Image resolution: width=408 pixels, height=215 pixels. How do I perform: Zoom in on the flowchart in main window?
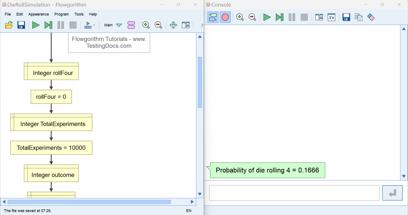coord(146,25)
